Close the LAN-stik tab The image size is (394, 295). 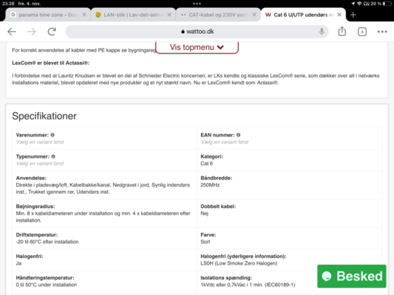[169, 15]
